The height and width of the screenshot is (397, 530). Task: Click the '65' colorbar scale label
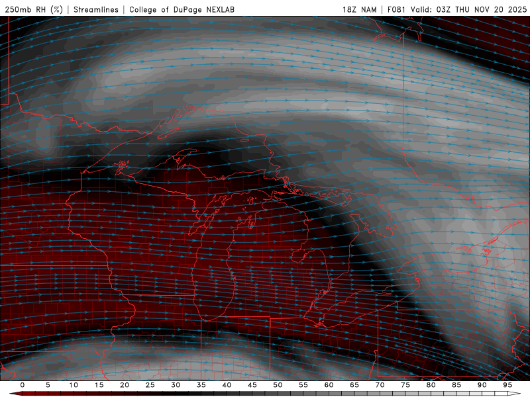point(354,385)
